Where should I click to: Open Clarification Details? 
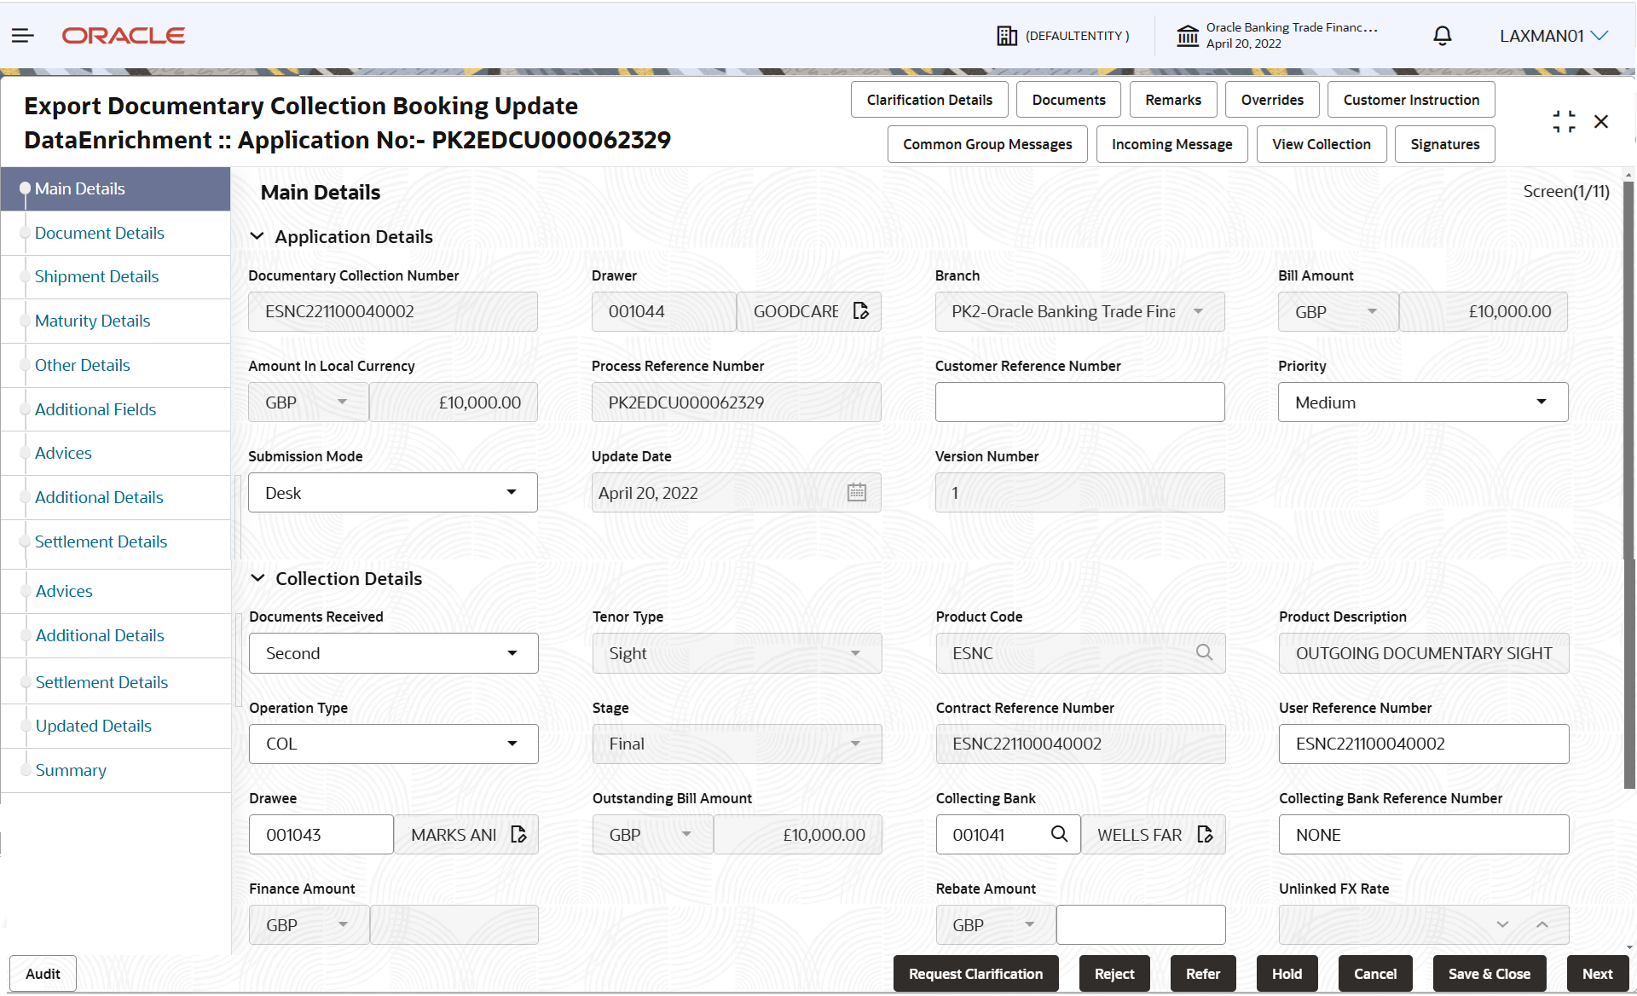click(x=929, y=100)
